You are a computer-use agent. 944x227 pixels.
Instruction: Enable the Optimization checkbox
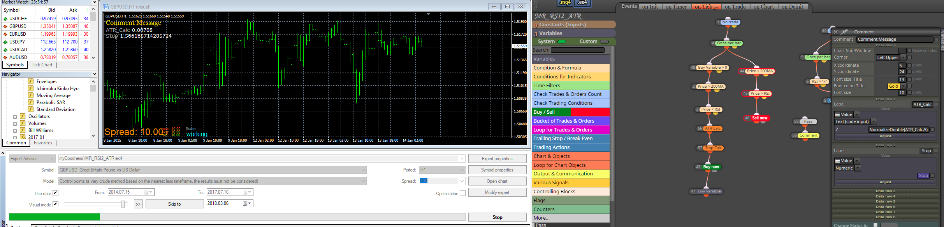coord(462,193)
